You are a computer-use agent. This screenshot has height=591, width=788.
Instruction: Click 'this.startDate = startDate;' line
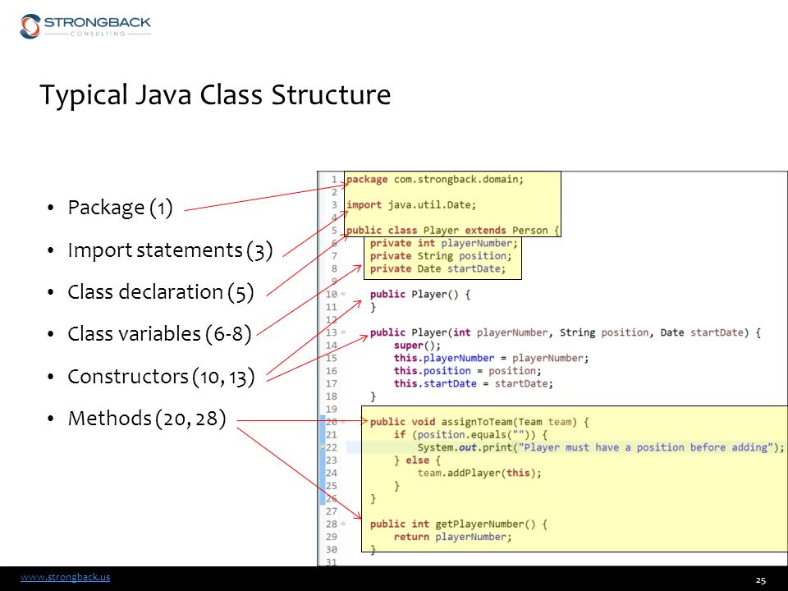coord(474,383)
